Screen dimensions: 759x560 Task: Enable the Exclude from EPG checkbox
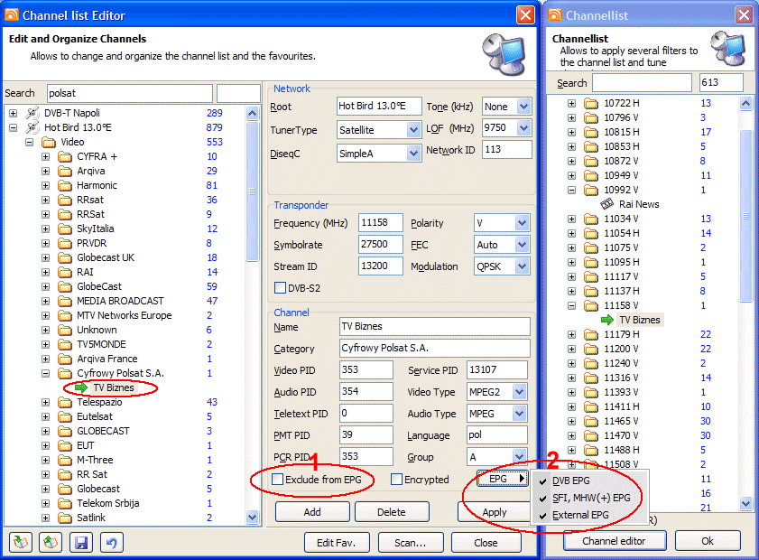click(x=278, y=480)
